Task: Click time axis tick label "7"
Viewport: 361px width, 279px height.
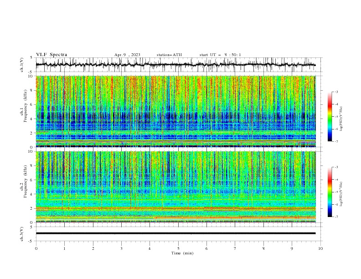Action: click(235, 248)
